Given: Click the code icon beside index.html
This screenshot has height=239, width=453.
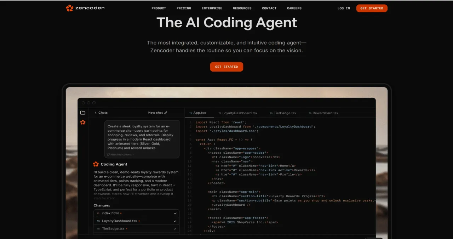Looking at the screenshot, I should [98, 213].
